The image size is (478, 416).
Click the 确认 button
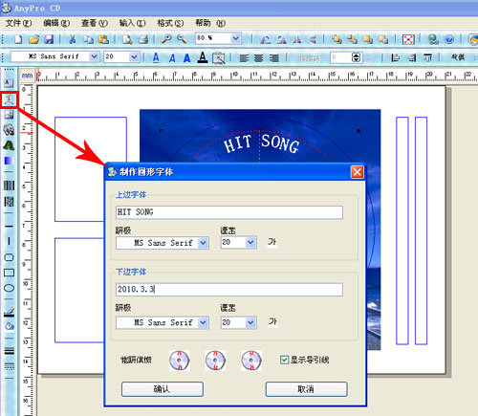click(163, 389)
